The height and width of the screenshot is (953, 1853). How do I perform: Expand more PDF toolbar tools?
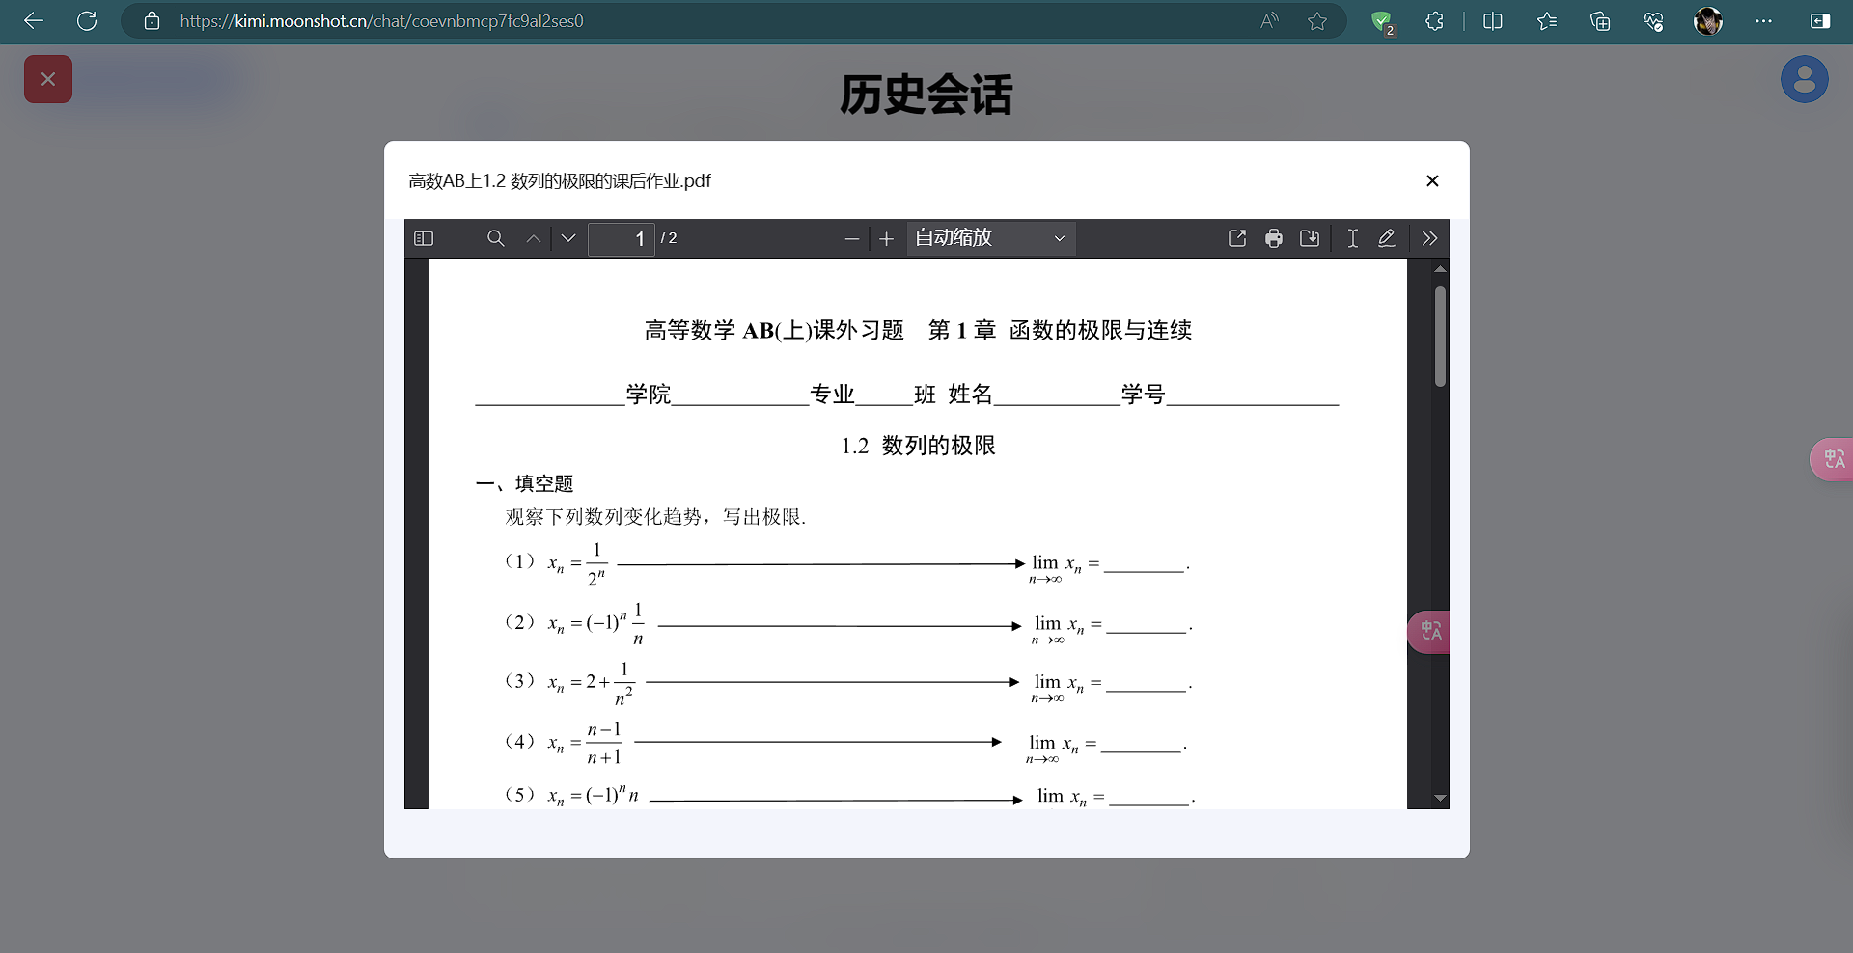tap(1429, 238)
